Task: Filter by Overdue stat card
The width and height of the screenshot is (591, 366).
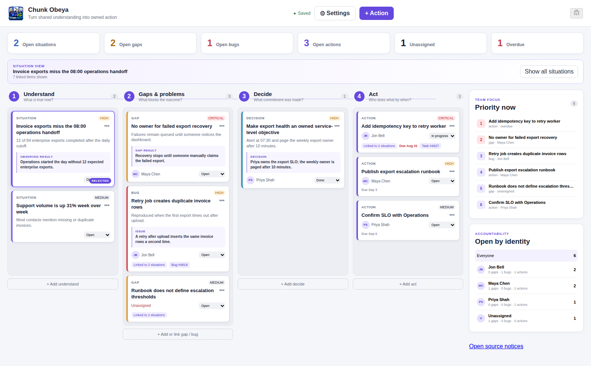Action: [x=537, y=43]
